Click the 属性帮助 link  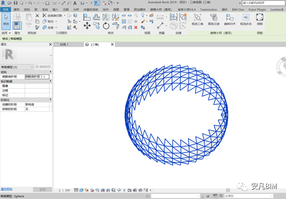click(6, 189)
